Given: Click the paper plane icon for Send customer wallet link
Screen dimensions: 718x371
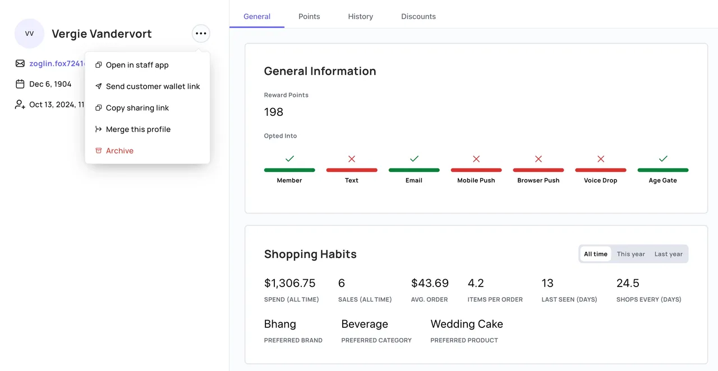Looking at the screenshot, I should (98, 86).
